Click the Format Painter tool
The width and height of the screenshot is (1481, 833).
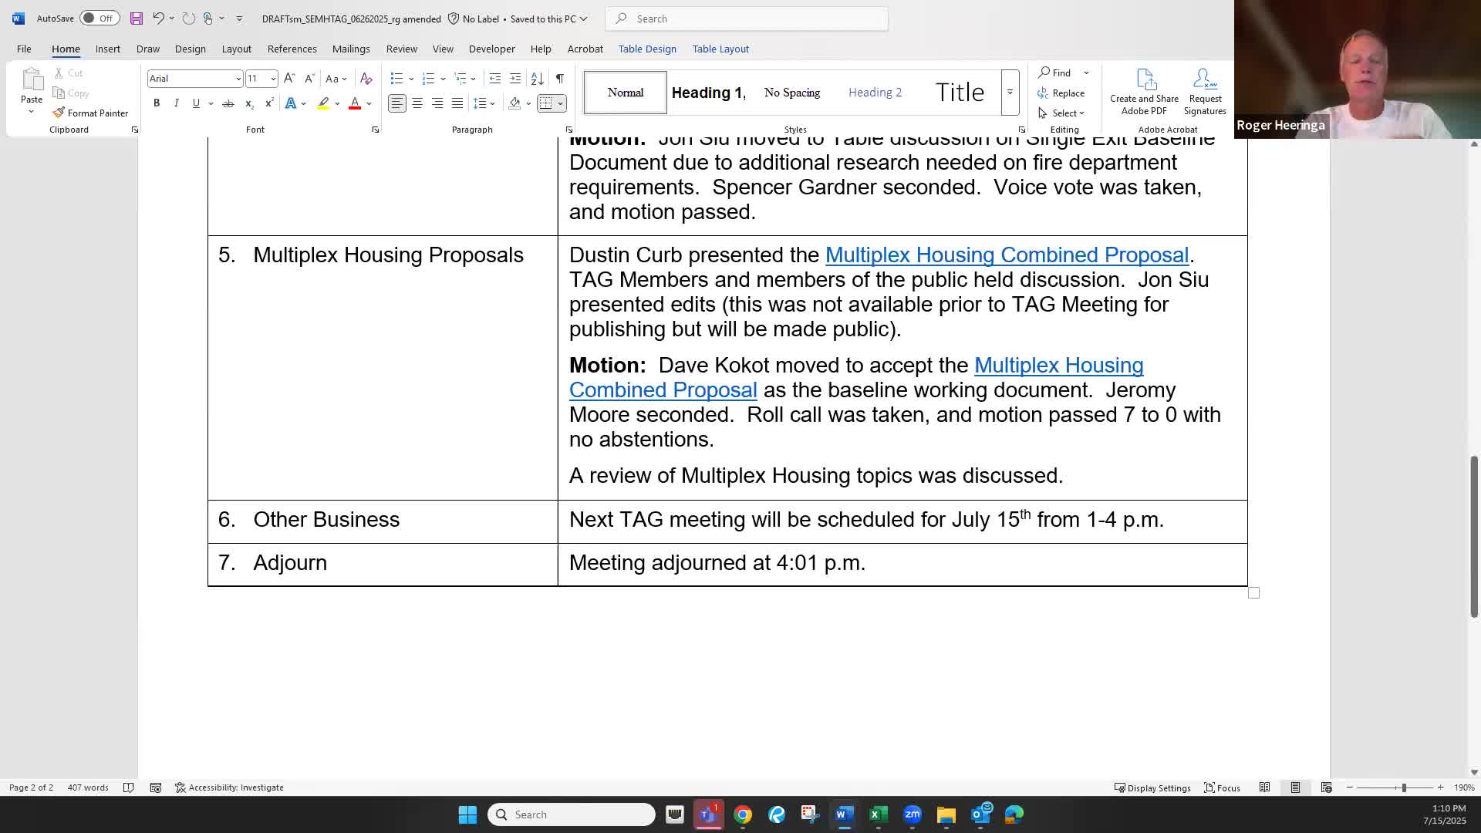[x=90, y=113]
